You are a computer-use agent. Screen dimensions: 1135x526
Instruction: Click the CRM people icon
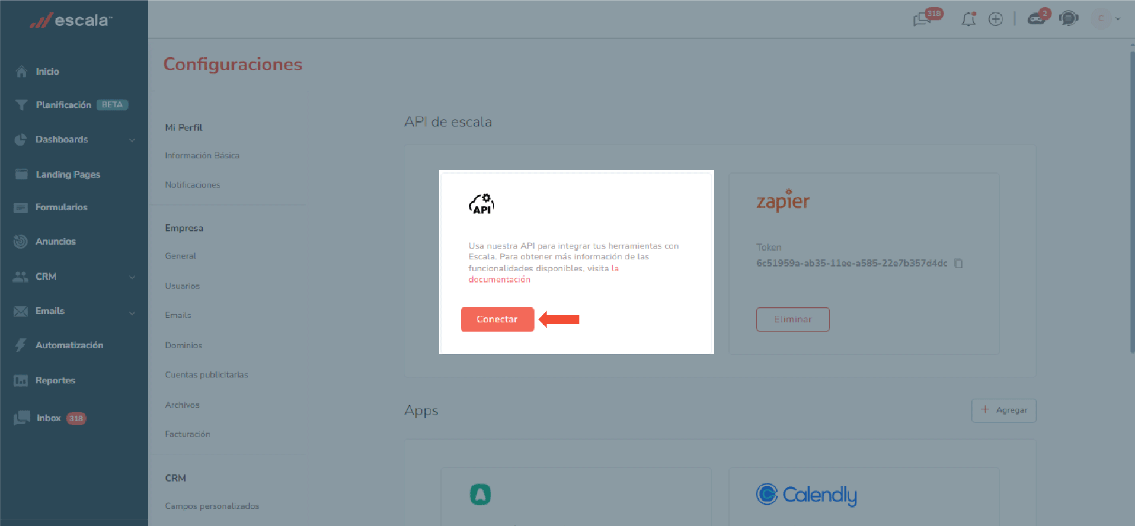21,277
